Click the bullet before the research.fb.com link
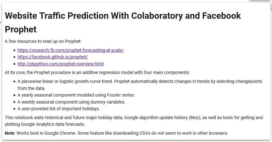The width and height of the screenshot is (272, 142). (x=14, y=50)
